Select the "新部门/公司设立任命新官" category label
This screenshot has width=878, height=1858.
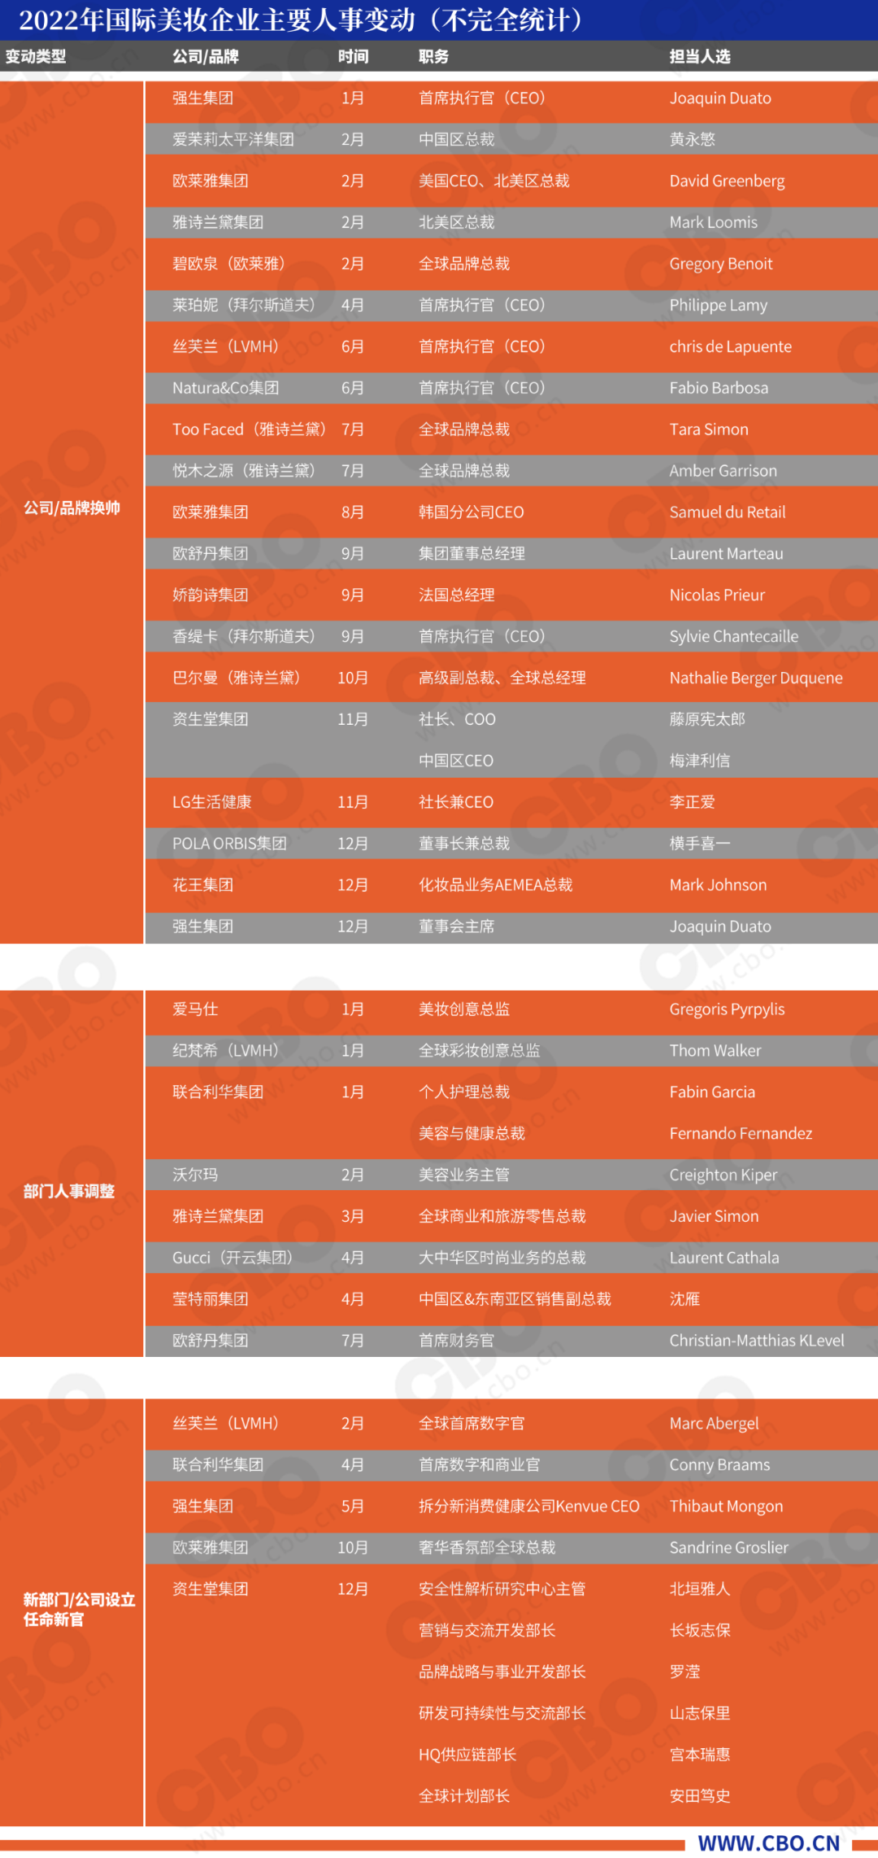pos(79,1609)
